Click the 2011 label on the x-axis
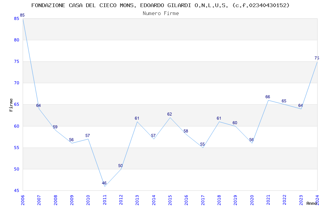The width and height of the screenshot is (321, 207). 105,199
